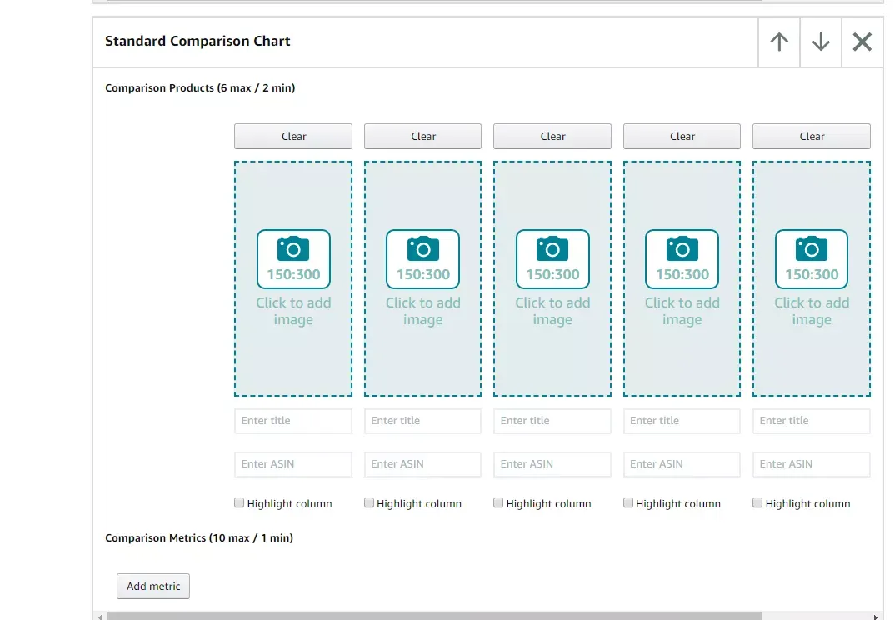Viewport: 895px width, 620px height.
Task: Click the horizontal scrollbar at the bottom
Action: tap(434, 617)
